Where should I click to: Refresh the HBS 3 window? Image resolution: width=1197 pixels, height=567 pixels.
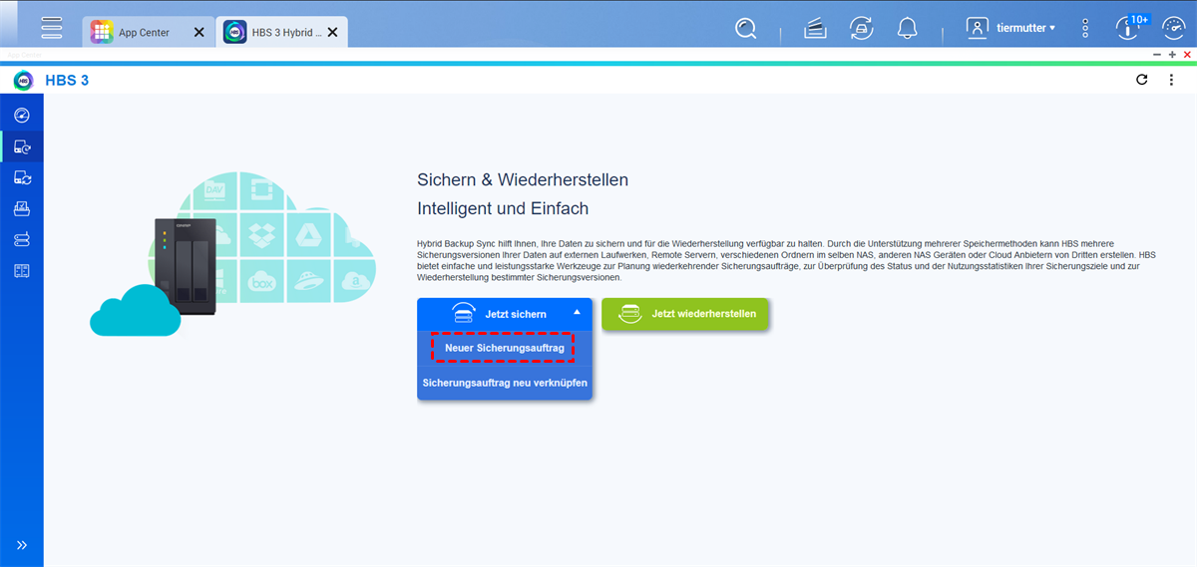click(x=1142, y=80)
